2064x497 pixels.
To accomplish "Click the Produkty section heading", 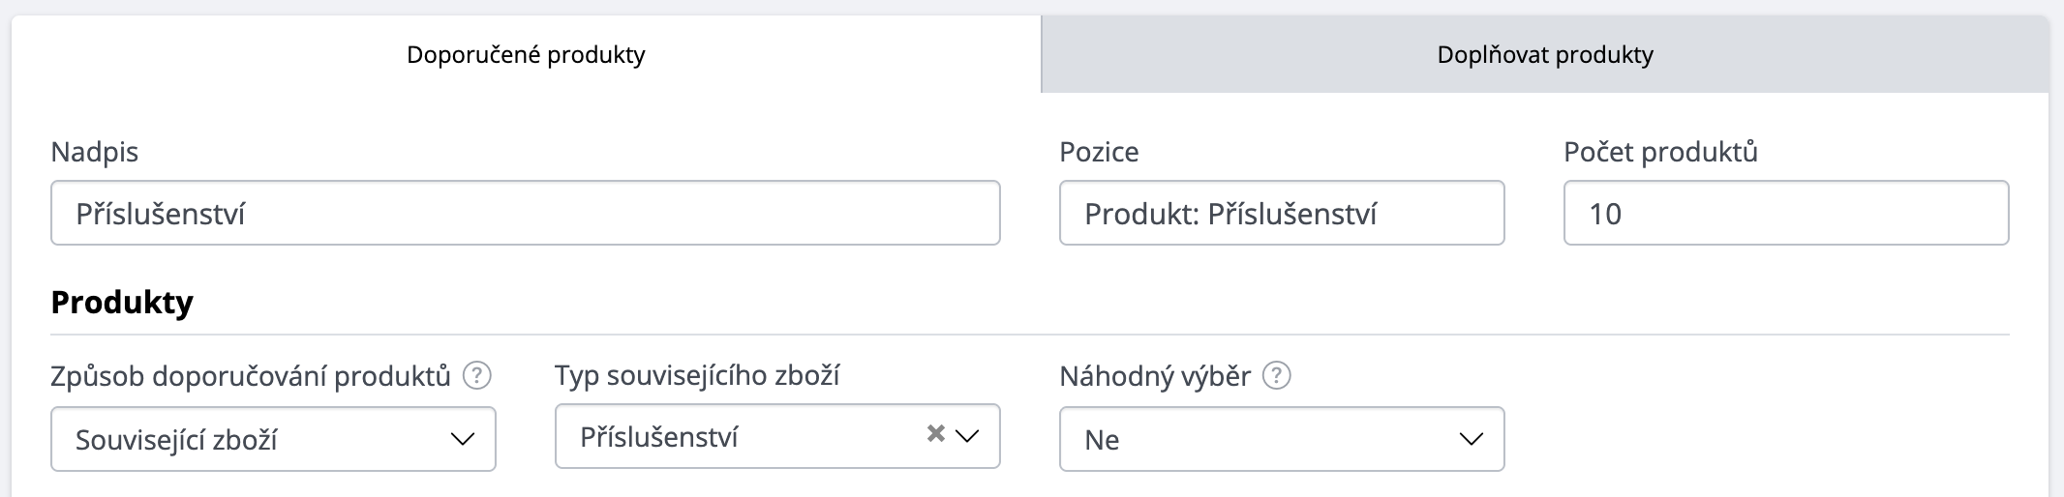I will (x=122, y=303).
